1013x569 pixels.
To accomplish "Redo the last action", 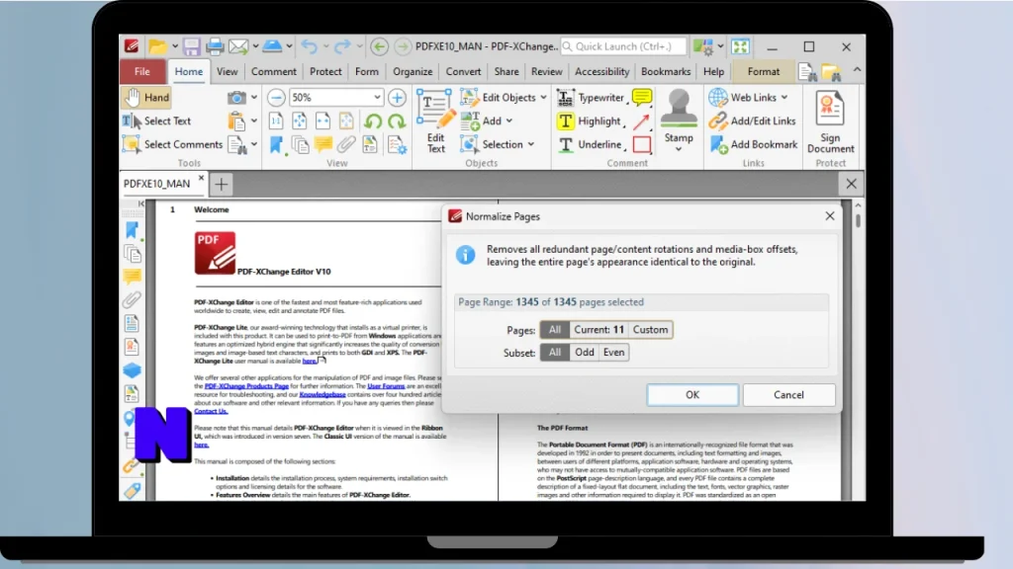I will click(342, 46).
